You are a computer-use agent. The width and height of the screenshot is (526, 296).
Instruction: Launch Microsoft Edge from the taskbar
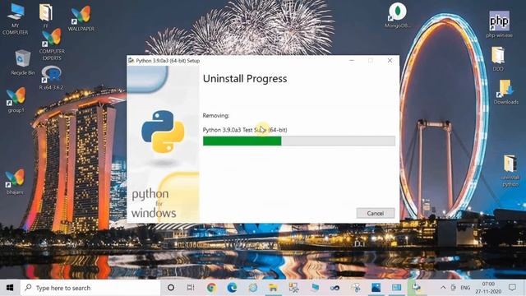tap(232, 288)
